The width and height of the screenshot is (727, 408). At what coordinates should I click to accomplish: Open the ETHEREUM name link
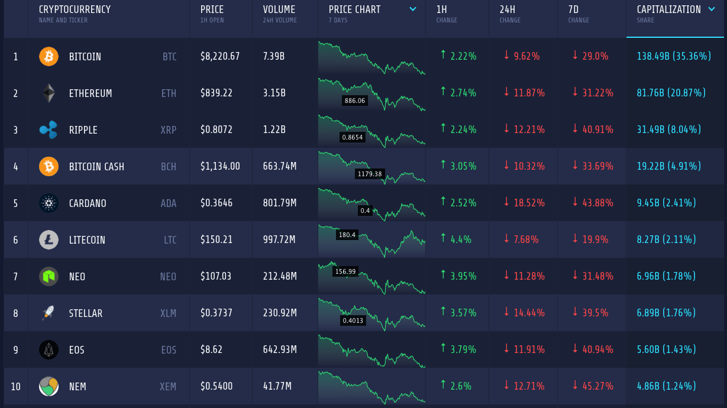[91, 93]
